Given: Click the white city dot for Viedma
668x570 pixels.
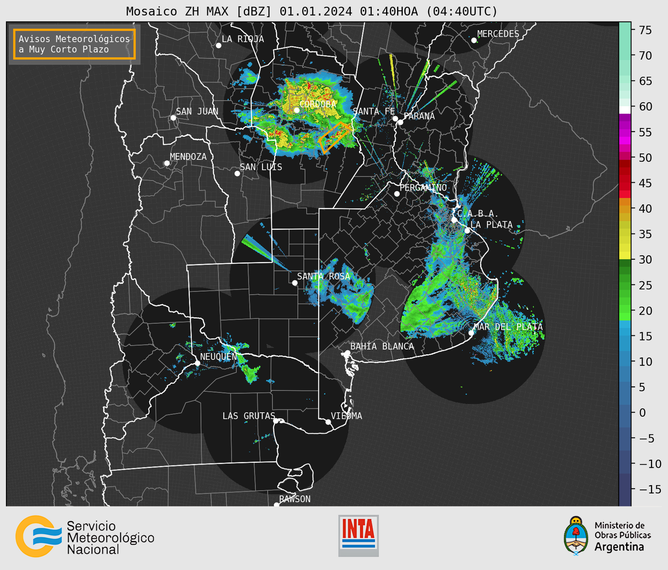Looking at the screenshot, I should [x=328, y=422].
